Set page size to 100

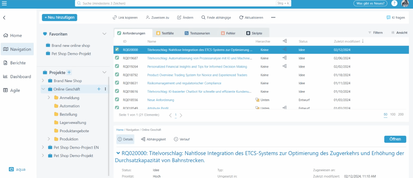tap(393, 115)
